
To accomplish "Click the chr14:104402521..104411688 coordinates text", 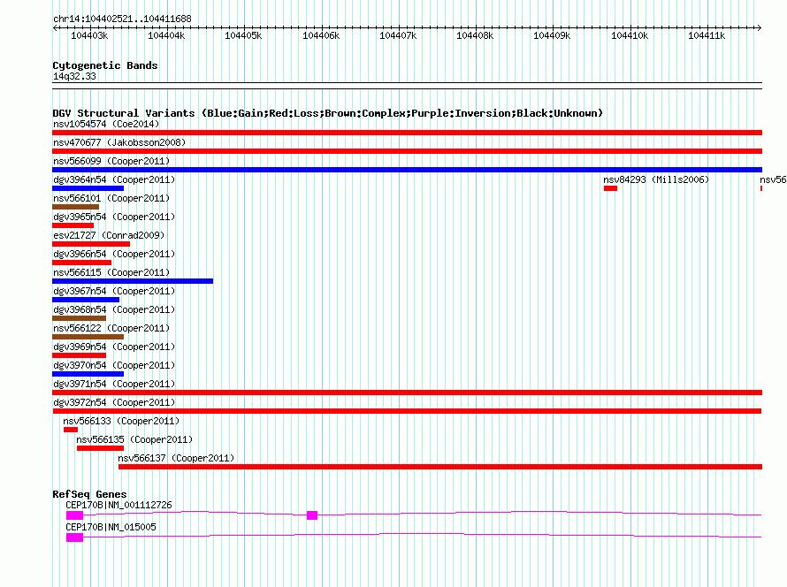I will click(x=122, y=19).
